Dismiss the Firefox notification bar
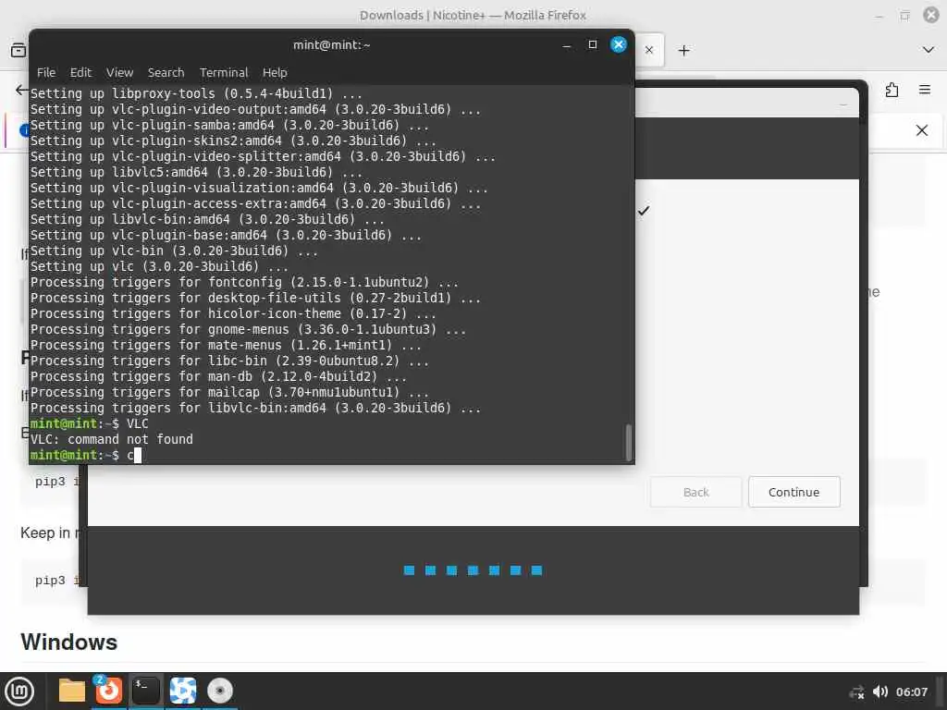 (922, 130)
